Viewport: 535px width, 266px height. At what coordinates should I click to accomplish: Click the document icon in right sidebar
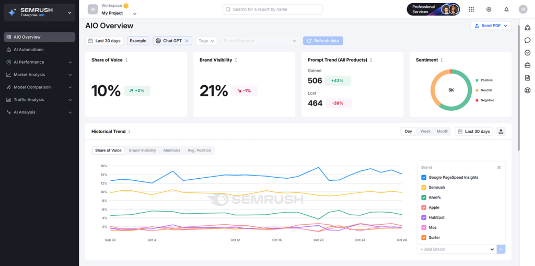tap(527, 78)
